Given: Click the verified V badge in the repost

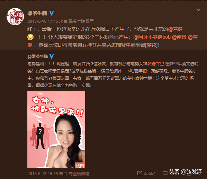Looking at the screenshot, I should (52, 56).
